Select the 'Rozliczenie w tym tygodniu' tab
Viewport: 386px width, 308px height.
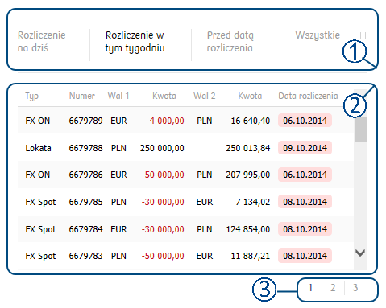point(135,42)
